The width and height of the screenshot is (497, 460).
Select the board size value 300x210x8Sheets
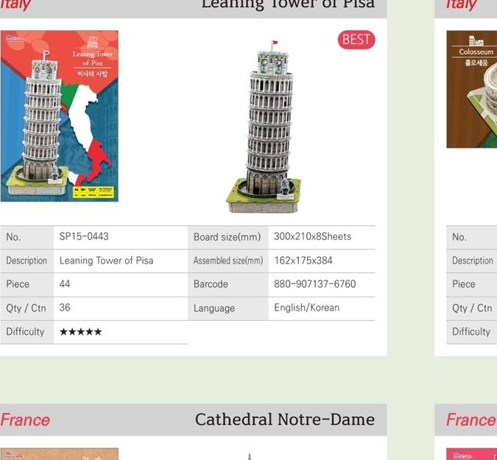click(312, 237)
